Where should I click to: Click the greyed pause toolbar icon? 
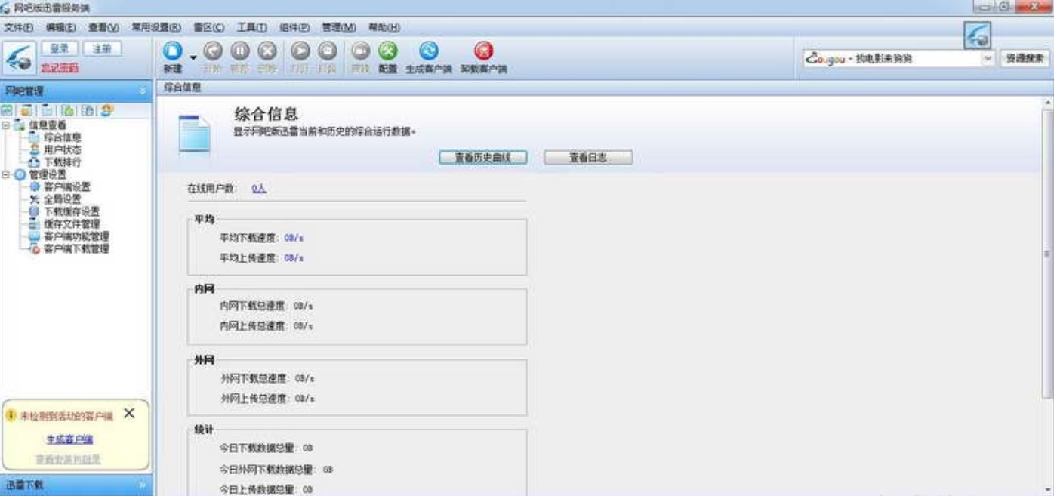coord(240,51)
